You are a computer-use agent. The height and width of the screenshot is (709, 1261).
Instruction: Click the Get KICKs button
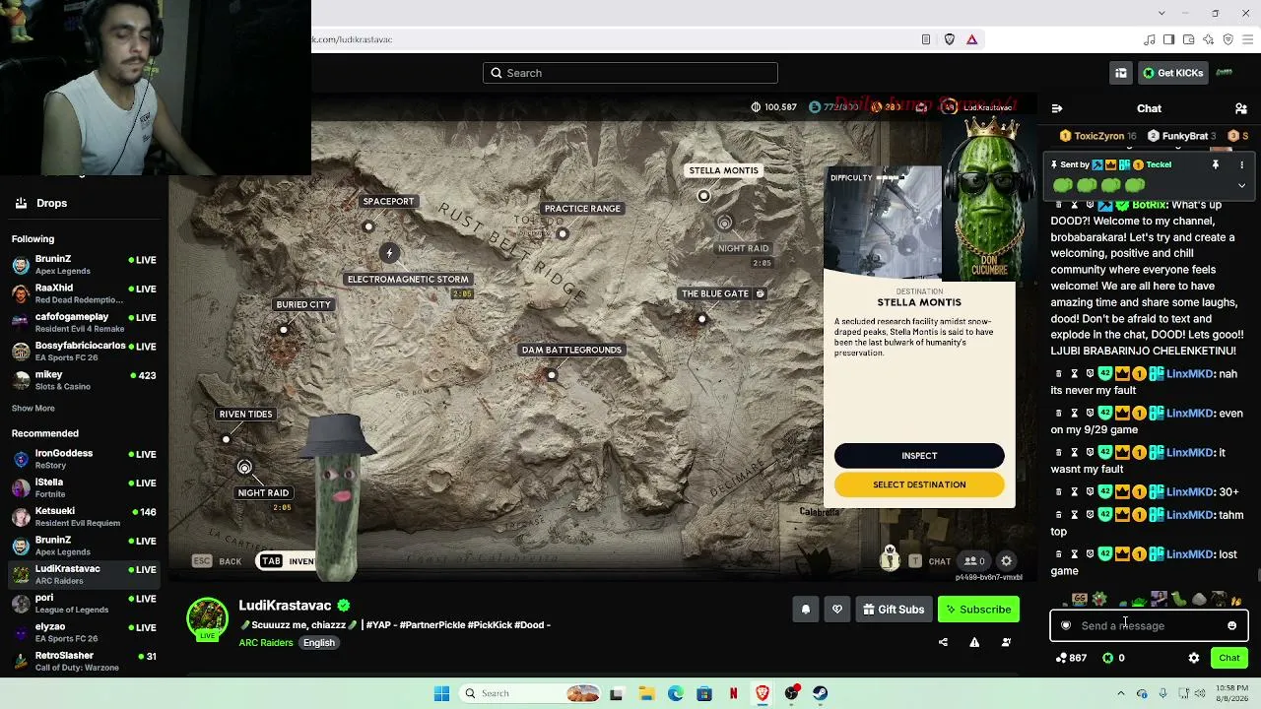(x=1172, y=73)
